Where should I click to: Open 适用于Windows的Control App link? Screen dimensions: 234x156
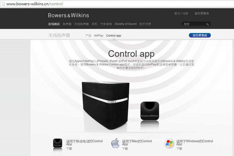tap(194, 143)
